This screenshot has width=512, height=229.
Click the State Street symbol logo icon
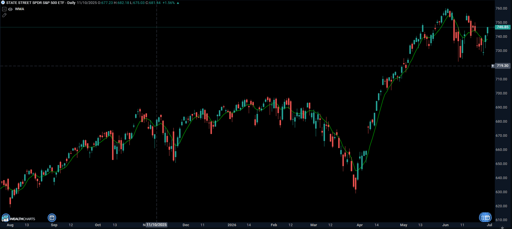3,3
